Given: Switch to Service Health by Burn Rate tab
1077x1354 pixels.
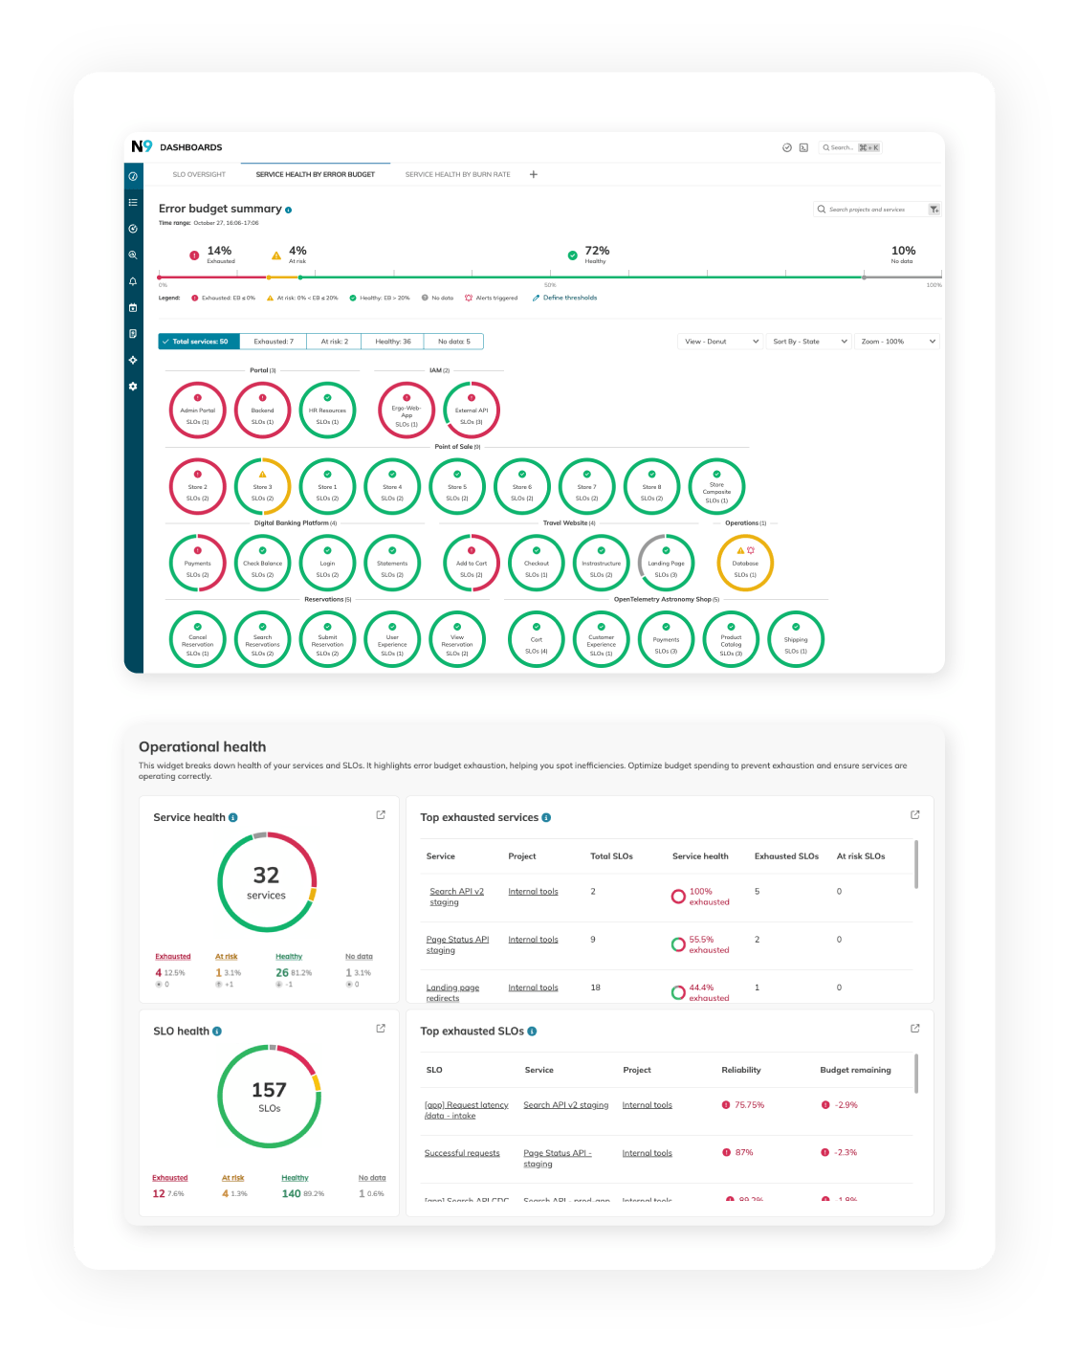Looking at the screenshot, I should (x=457, y=174).
